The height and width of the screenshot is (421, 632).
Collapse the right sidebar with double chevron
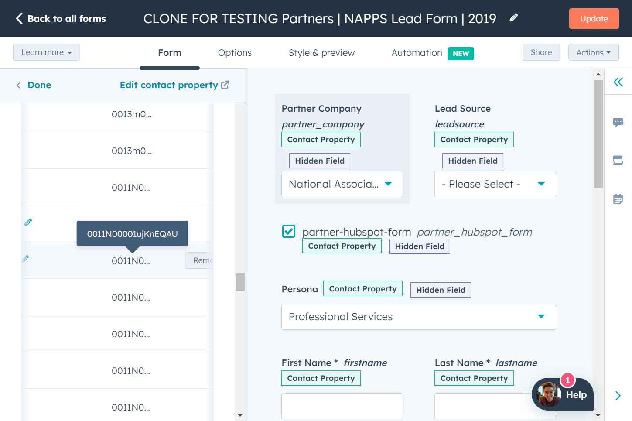618,82
